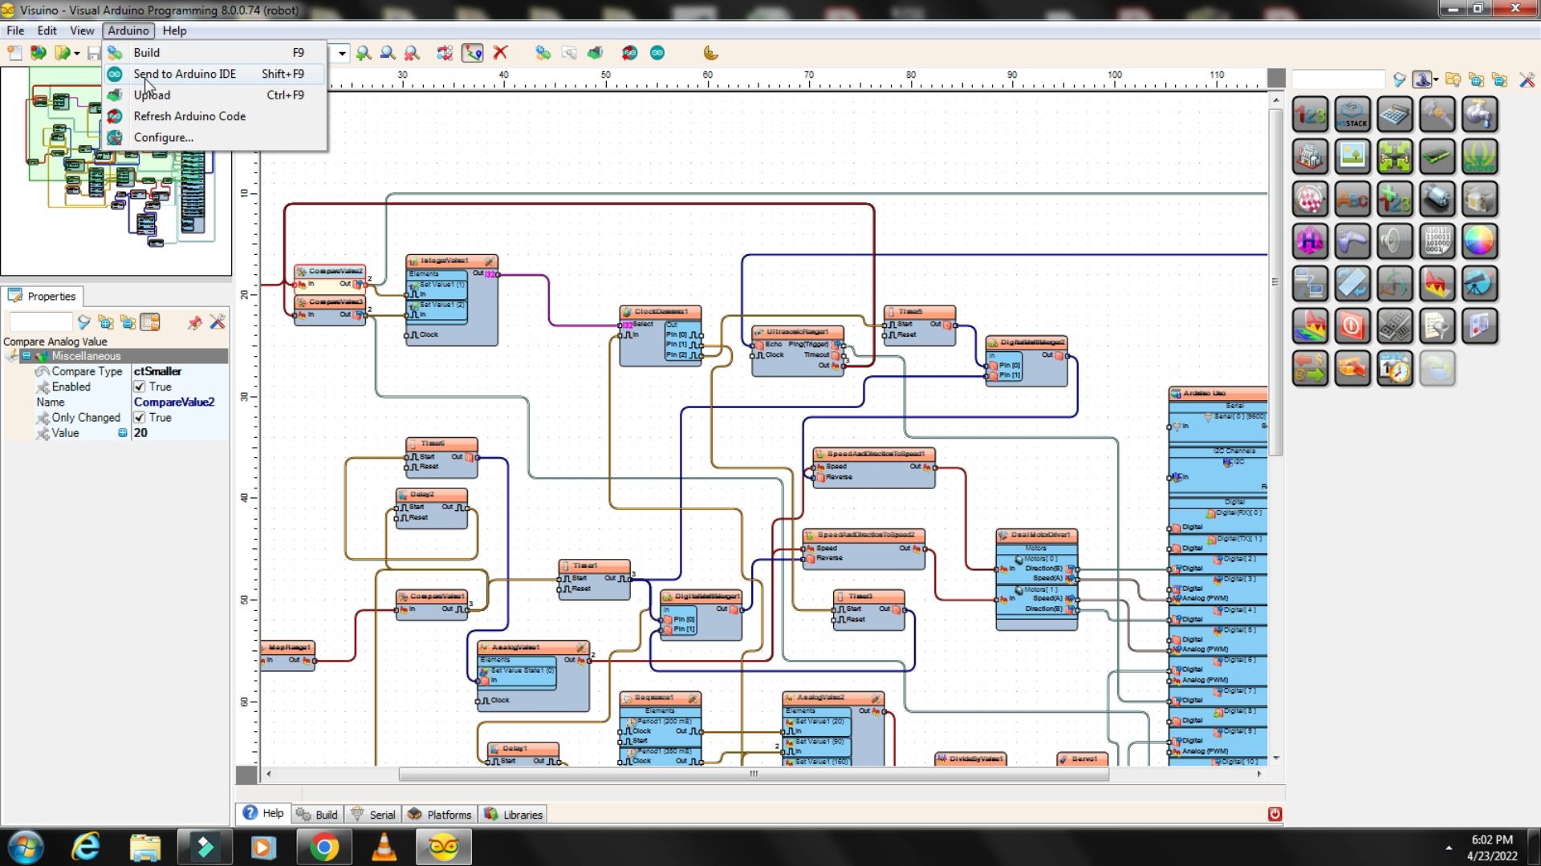Open the Edit menu
The height and width of the screenshot is (866, 1541).
[47, 30]
